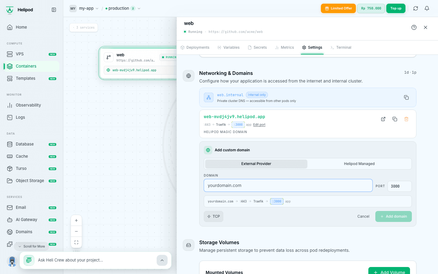Open Object Storage in the sidebar
Viewport: 438px width, 274px height.
tap(32, 181)
